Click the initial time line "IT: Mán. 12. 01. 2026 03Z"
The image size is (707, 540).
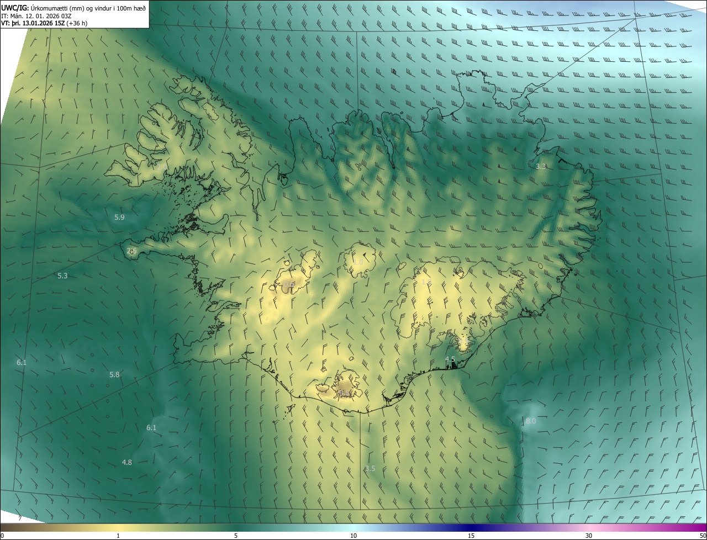point(36,16)
